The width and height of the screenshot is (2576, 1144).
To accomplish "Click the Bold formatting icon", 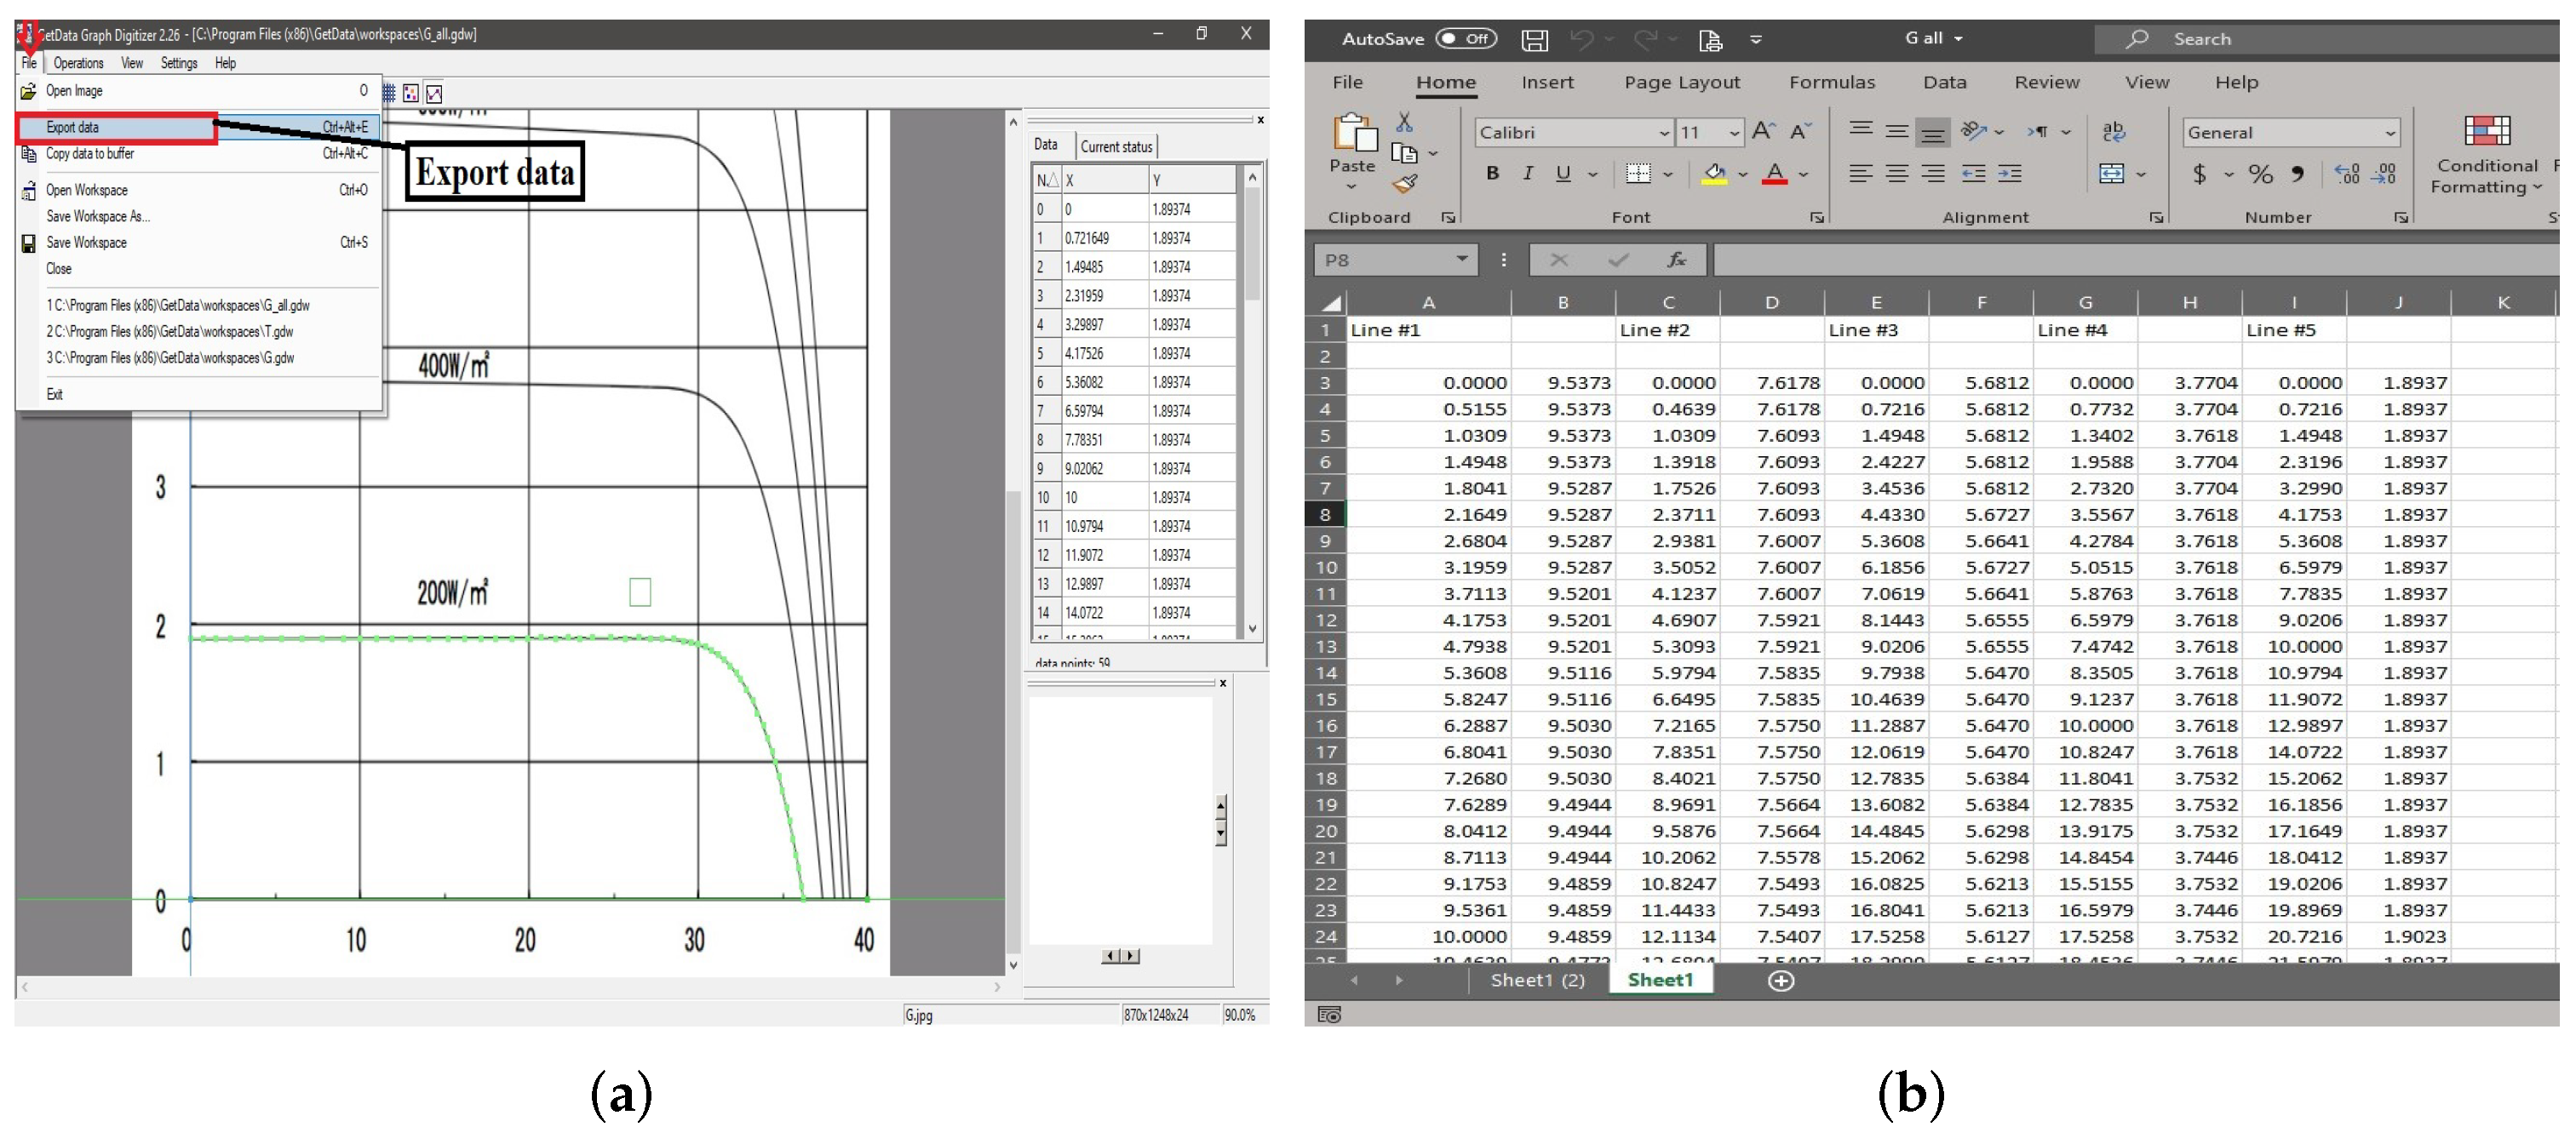I will pyautogui.click(x=1492, y=174).
